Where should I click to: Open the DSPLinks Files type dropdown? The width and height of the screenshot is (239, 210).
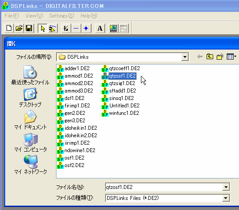[226, 198]
